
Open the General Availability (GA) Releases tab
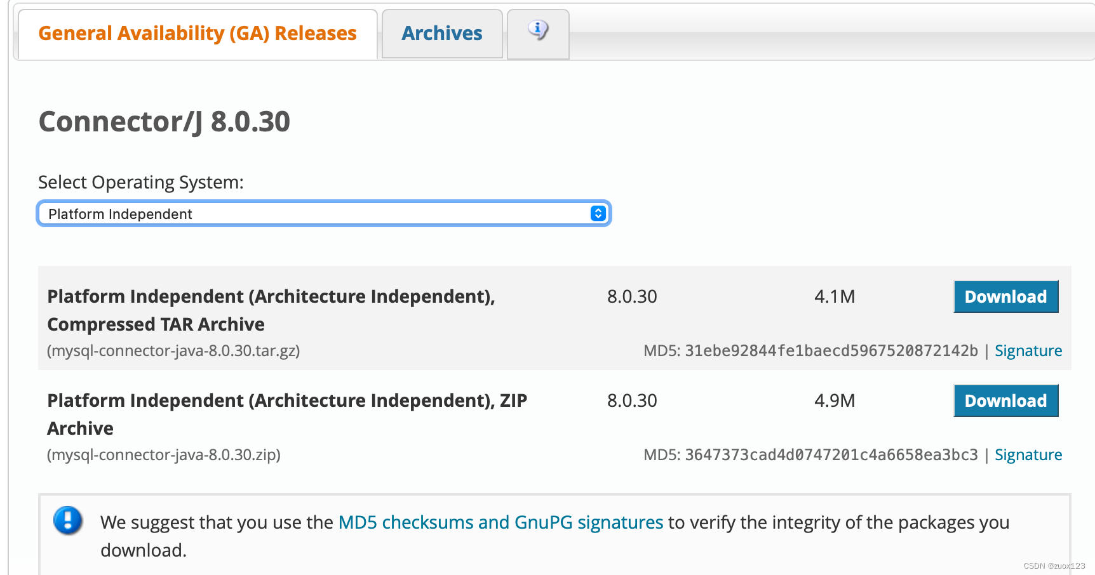[x=198, y=34]
